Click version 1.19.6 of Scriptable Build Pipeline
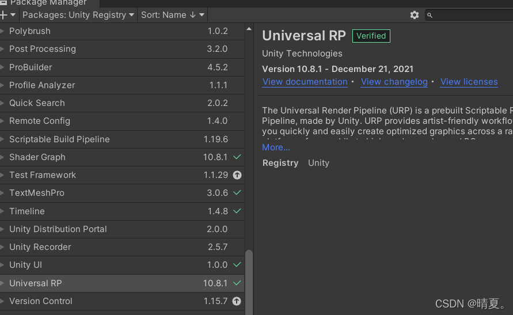Image resolution: width=513 pixels, height=315 pixels. [215, 139]
